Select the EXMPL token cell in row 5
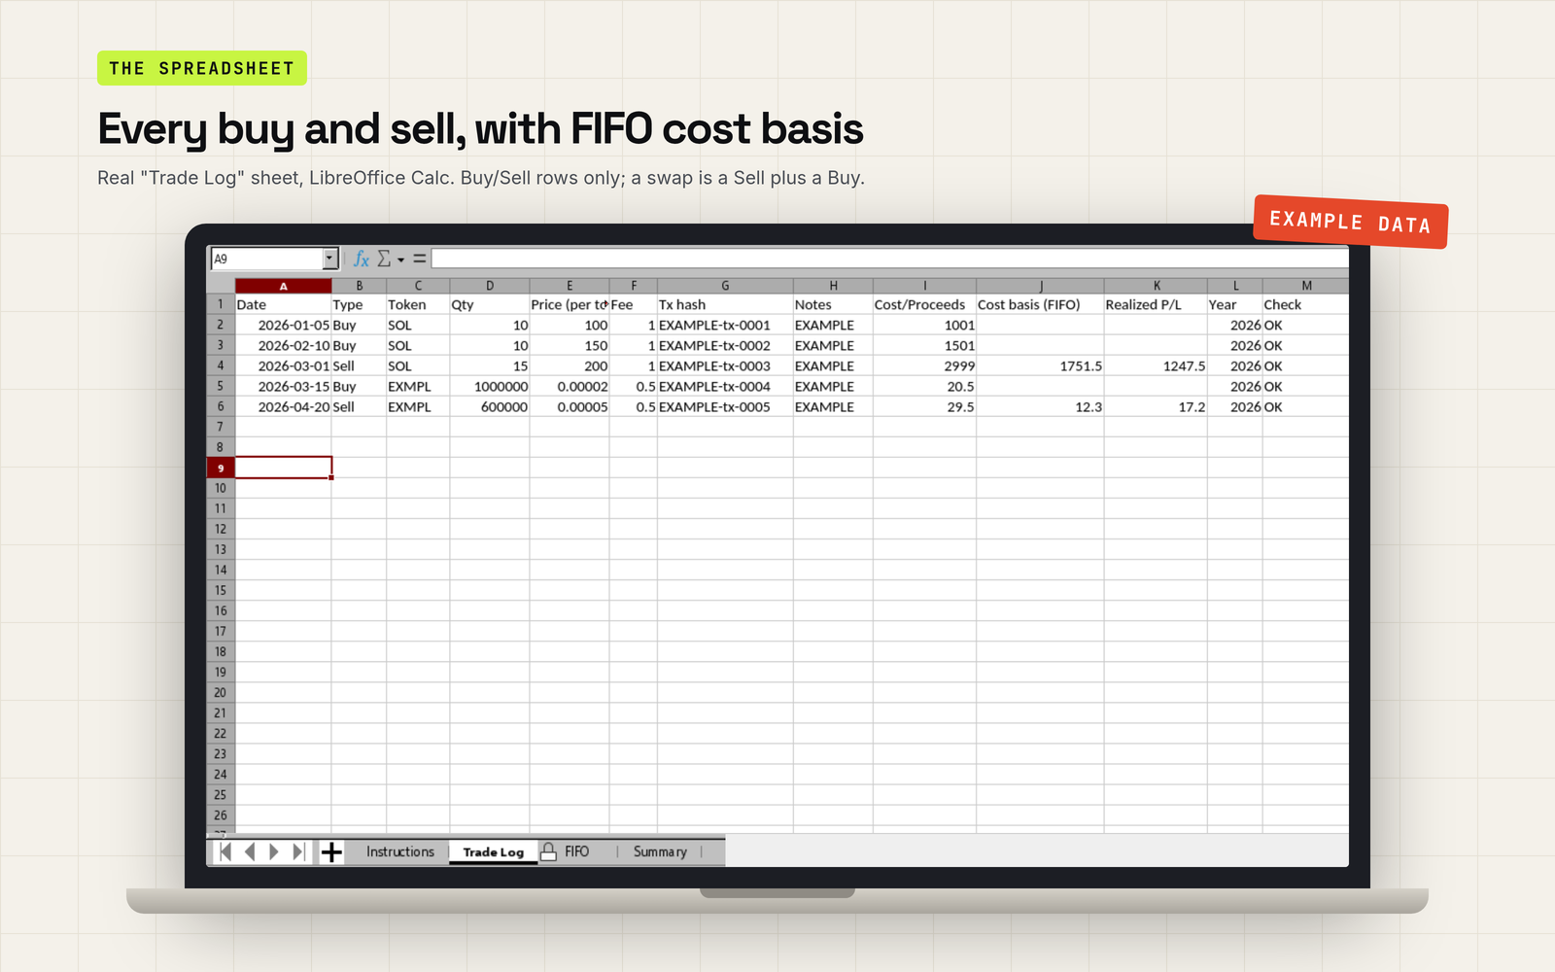Screen dimensions: 1555x972 click(x=418, y=387)
